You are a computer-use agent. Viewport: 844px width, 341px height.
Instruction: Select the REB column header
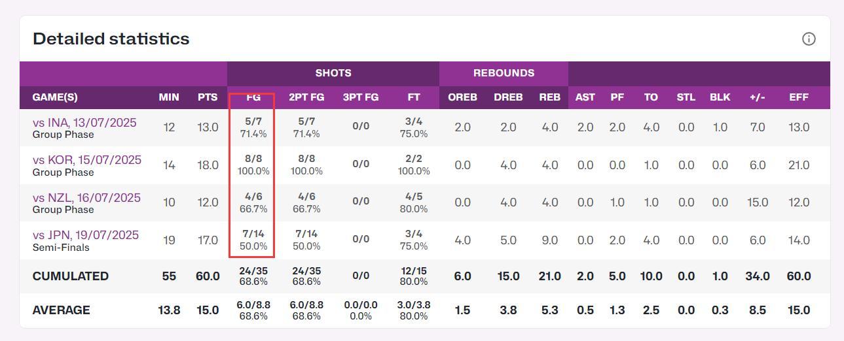(550, 97)
